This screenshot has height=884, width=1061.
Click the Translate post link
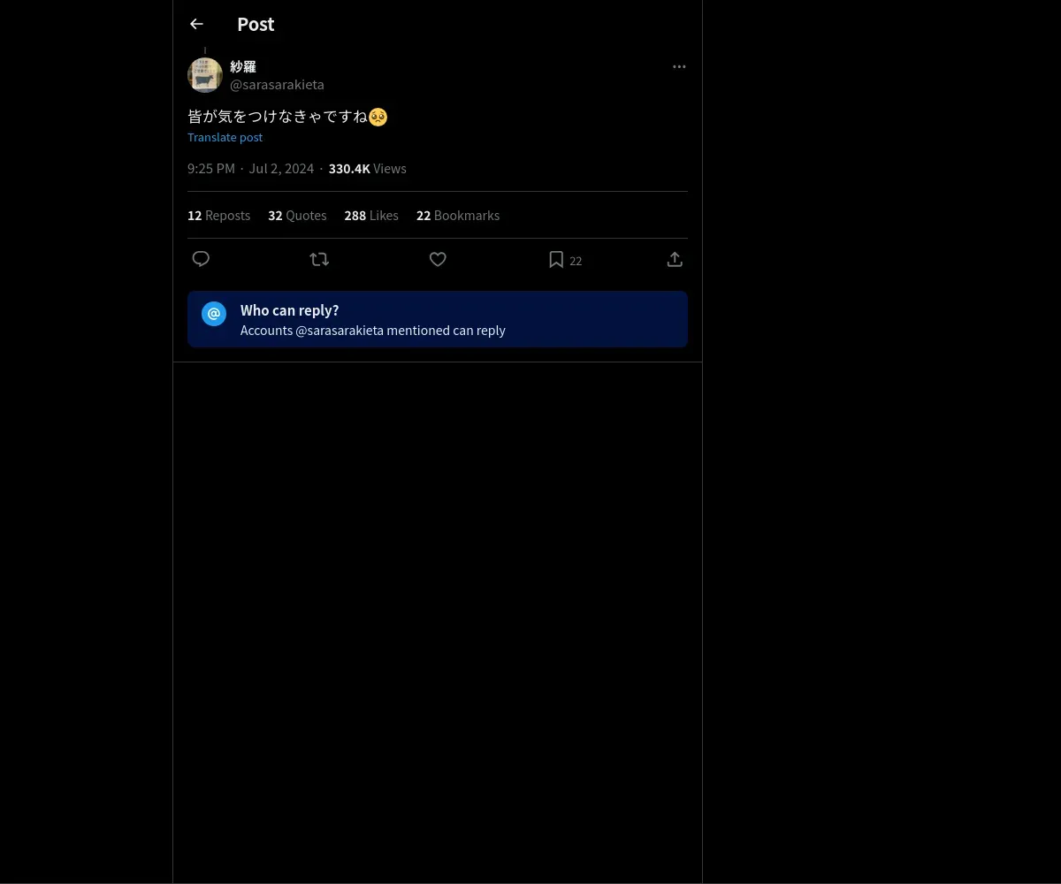(225, 137)
